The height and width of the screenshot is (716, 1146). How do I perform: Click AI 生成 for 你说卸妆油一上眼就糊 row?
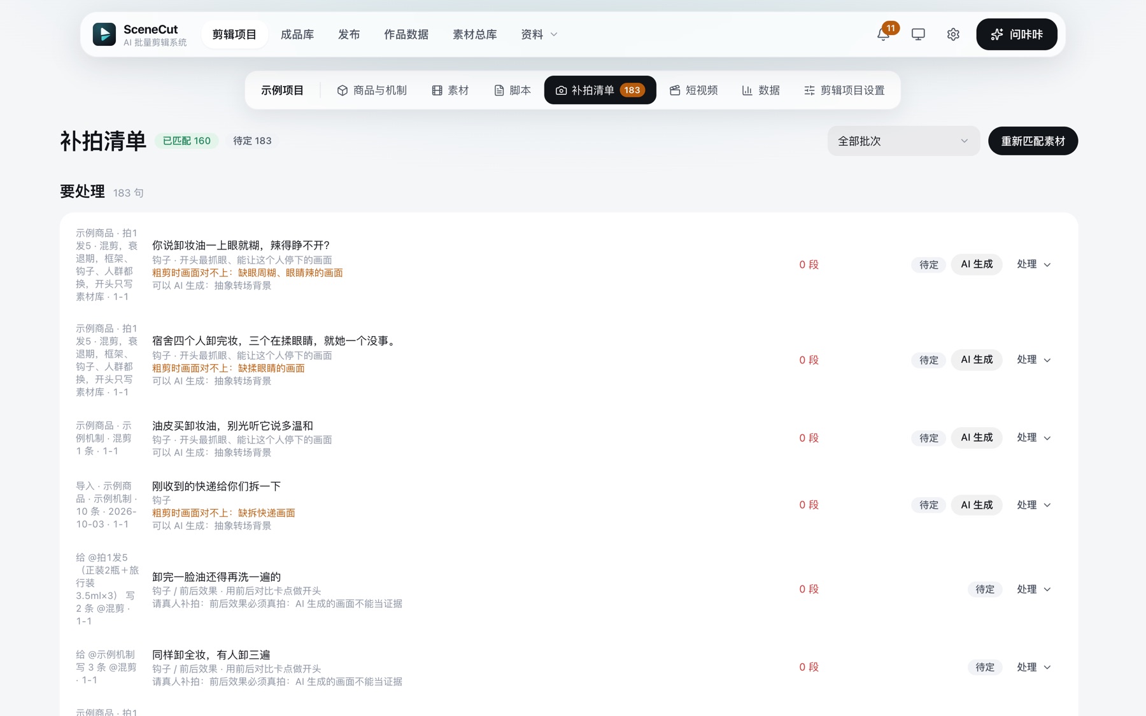click(x=977, y=264)
